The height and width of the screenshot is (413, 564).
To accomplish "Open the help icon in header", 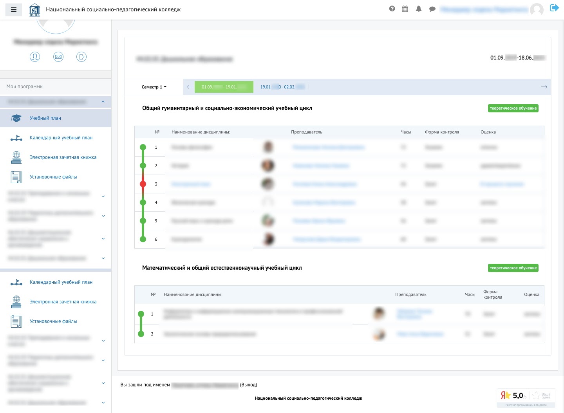I will (x=392, y=9).
